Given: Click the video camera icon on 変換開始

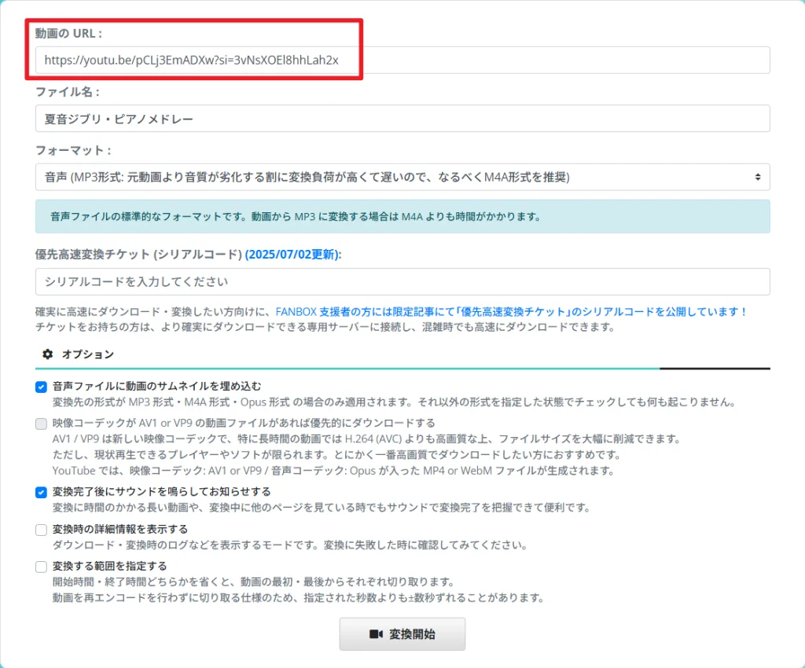Looking at the screenshot, I should point(376,634).
